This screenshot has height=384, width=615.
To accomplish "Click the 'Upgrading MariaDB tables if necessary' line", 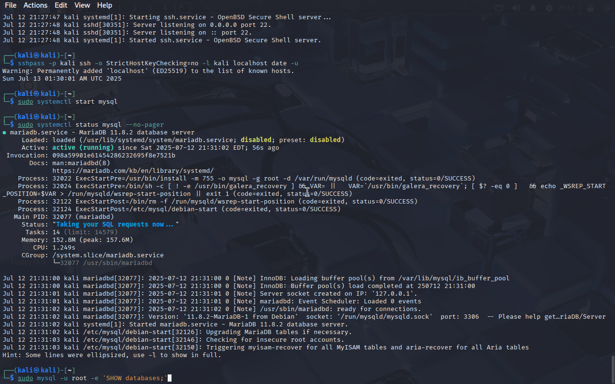I will pos(177,332).
